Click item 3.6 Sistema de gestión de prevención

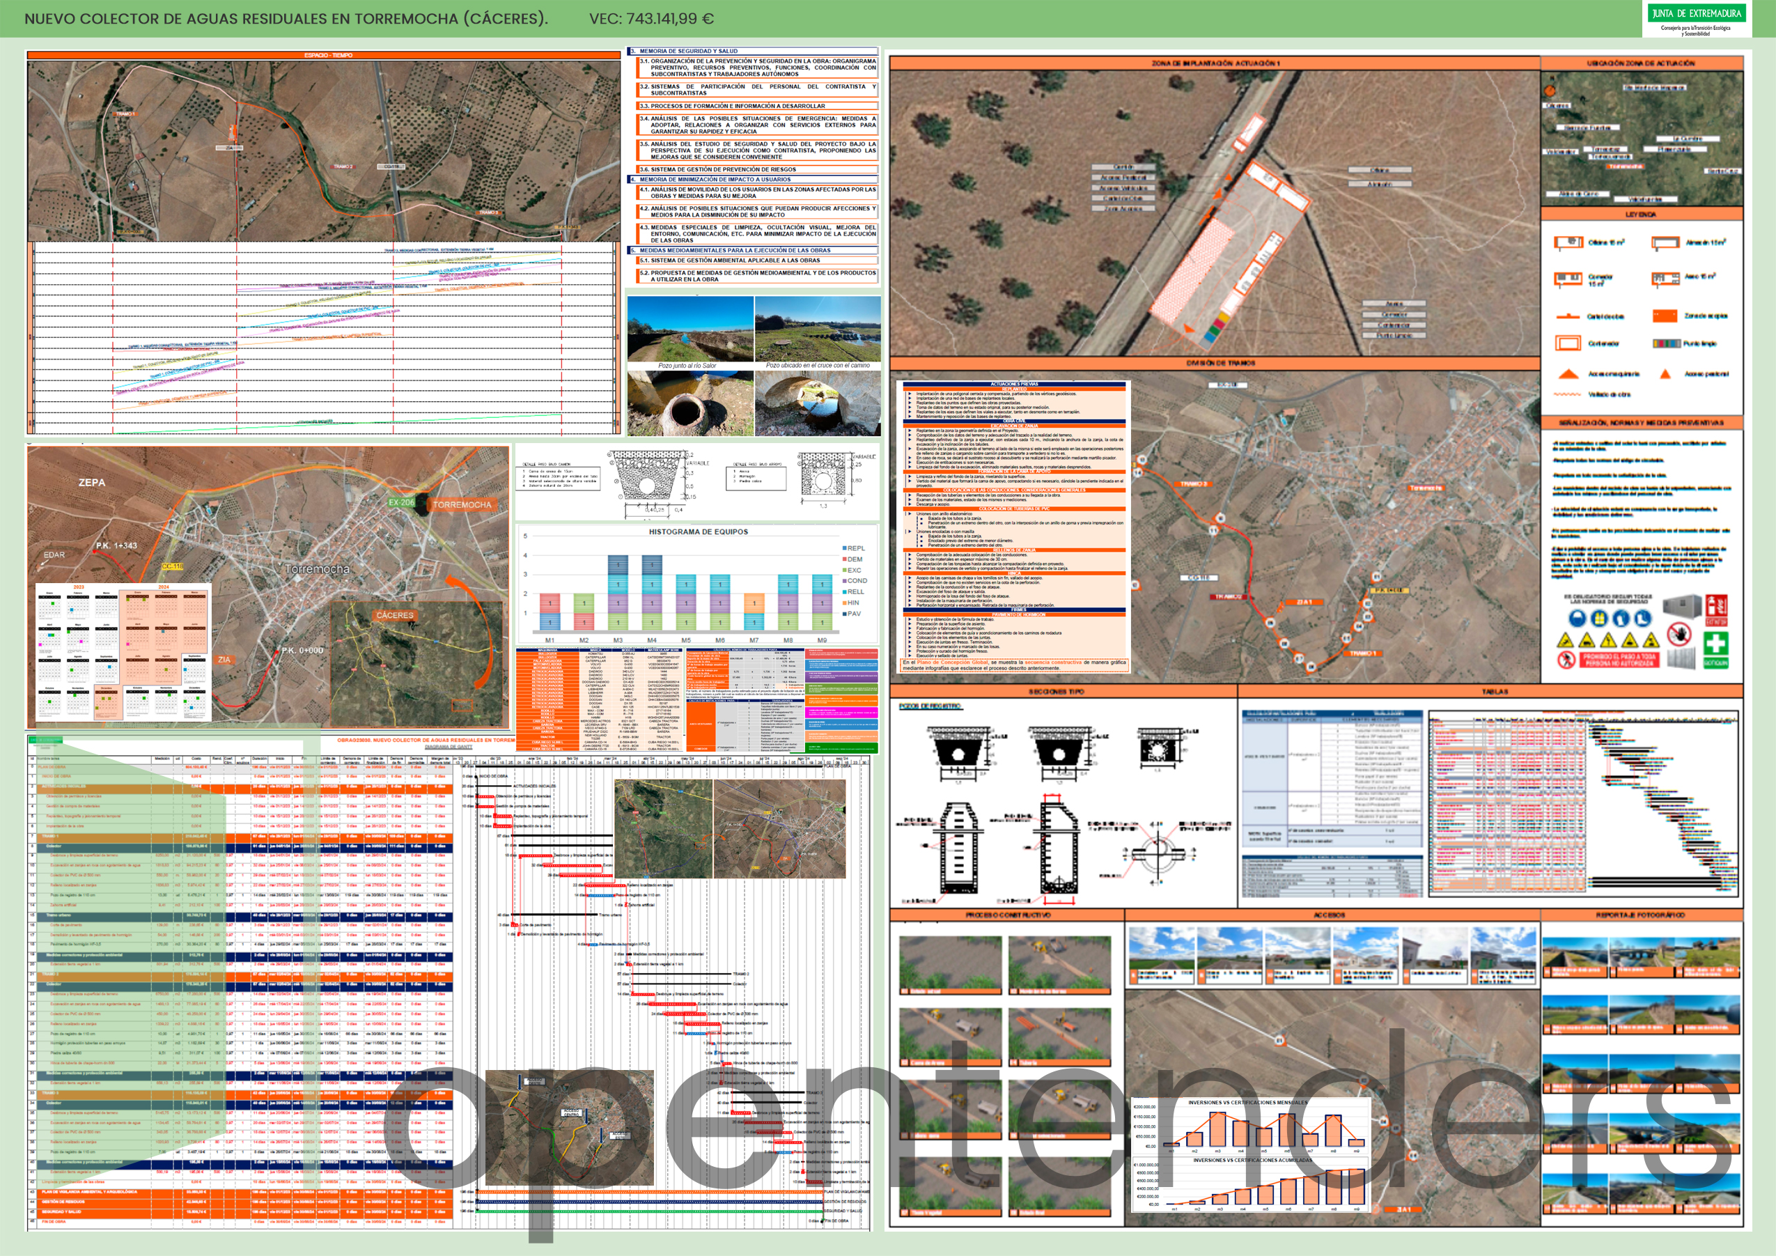click(757, 169)
